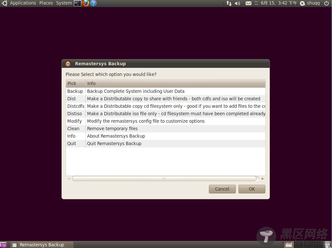Click 'Backup Complete System including User Data'
332x248 pixels.
tap(136, 91)
